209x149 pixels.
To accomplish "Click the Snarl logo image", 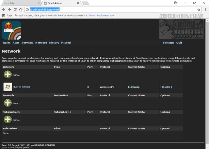I will 11,30.
